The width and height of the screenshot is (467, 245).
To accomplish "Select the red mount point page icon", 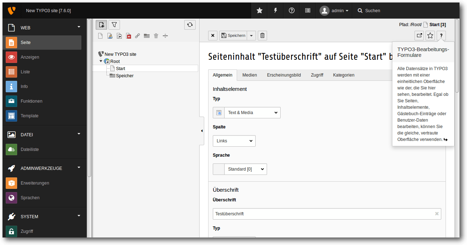I will 128,36.
